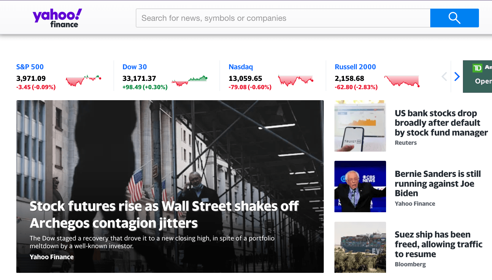
Task: Open the Nasdaq index link
Action: 241,67
